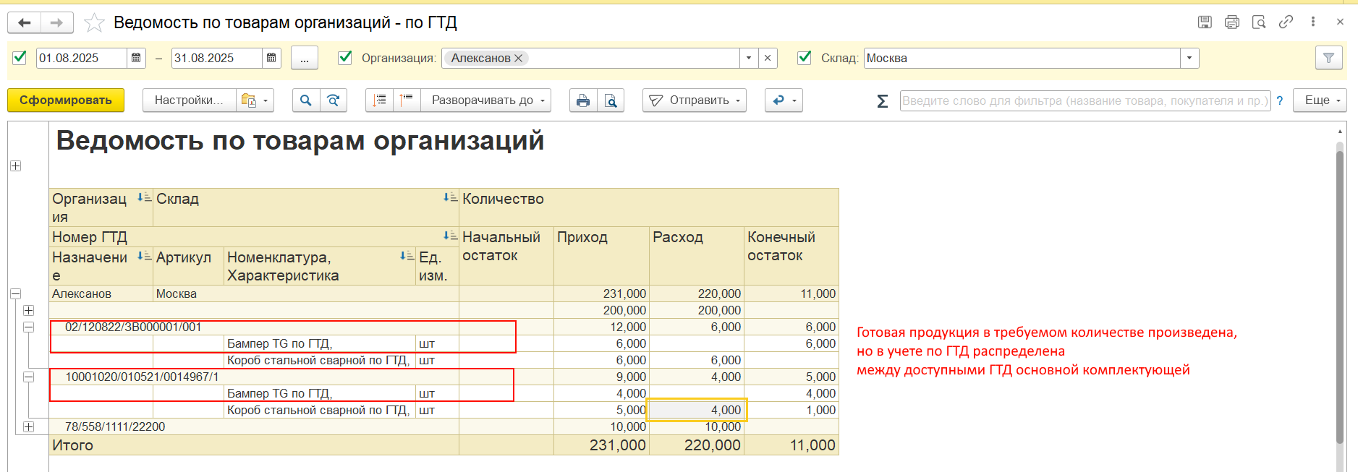
Task: Open the Склад Москва dropdown list
Action: click(x=1189, y=58)
